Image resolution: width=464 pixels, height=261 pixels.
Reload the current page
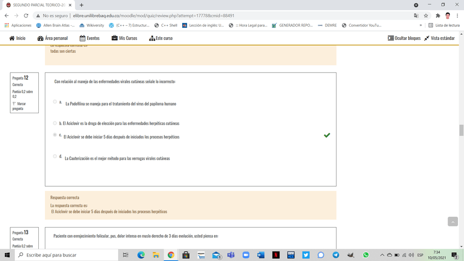coord(26,16)
